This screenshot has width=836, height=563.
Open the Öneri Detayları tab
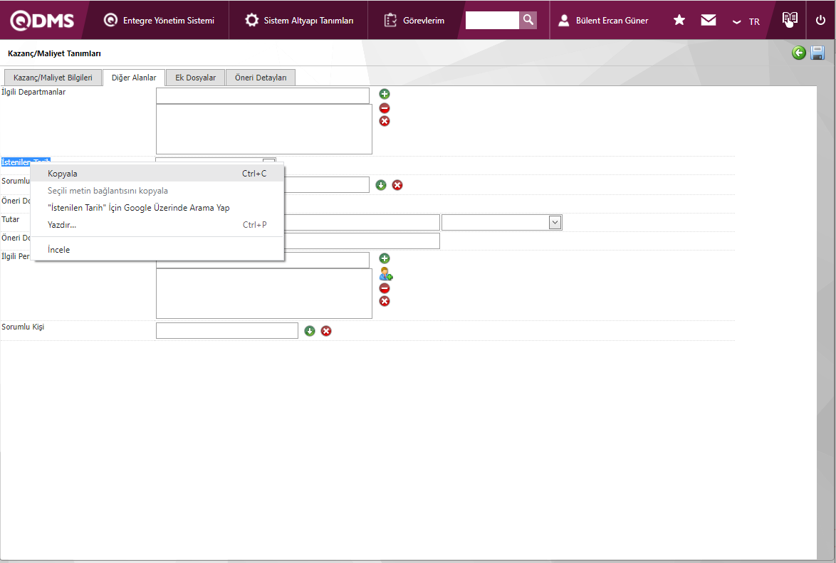[260, 78]
